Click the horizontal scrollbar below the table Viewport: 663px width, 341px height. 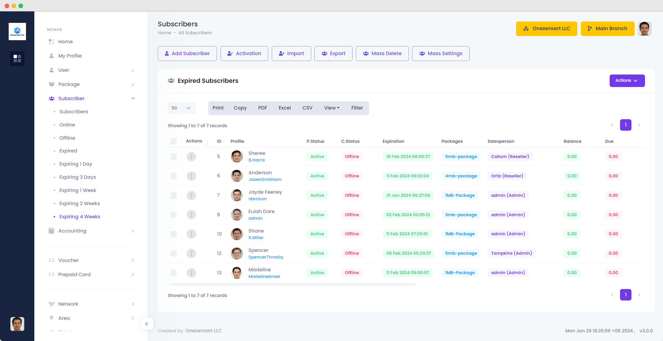tap(293, 285)
